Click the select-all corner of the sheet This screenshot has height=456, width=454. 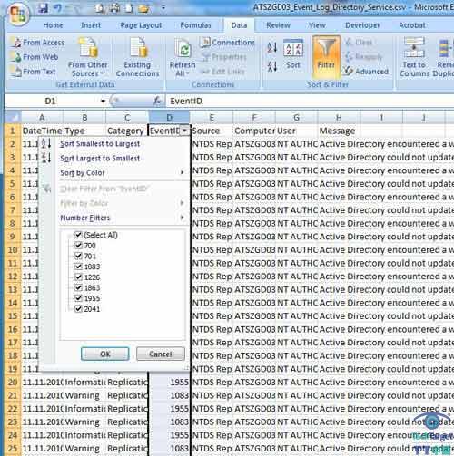13,117
